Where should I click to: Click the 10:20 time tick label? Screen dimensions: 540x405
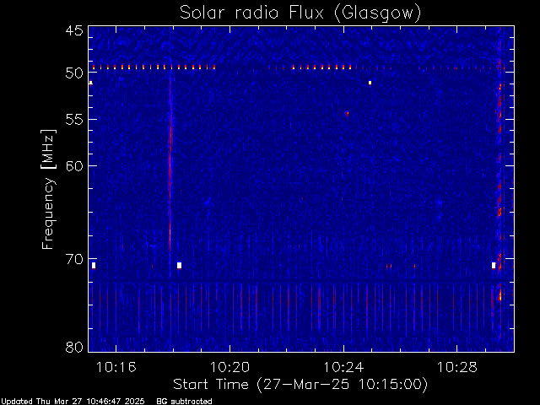[x=229, y=367]
